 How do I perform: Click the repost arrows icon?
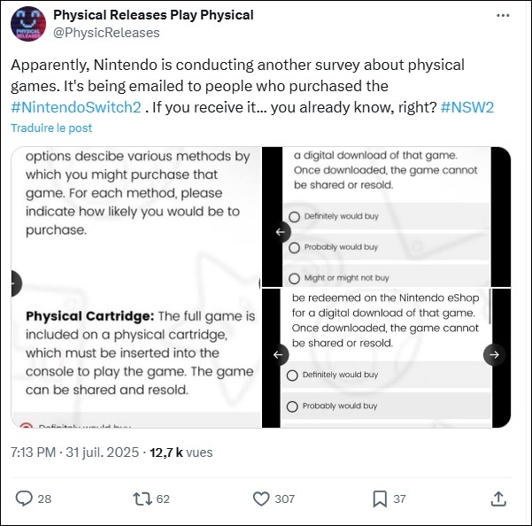click(x=143, y=499)
